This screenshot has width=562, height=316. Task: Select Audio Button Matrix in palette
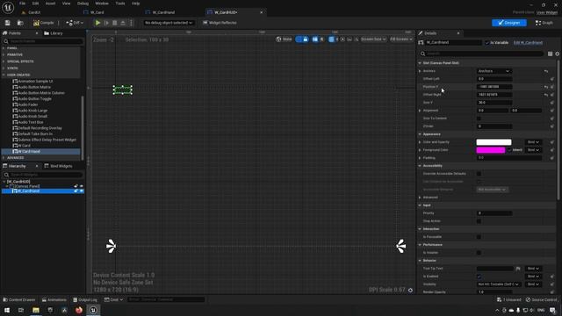click(34, 87)
